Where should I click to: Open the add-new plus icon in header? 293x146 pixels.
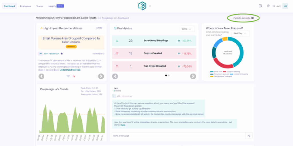click(260, 6)
